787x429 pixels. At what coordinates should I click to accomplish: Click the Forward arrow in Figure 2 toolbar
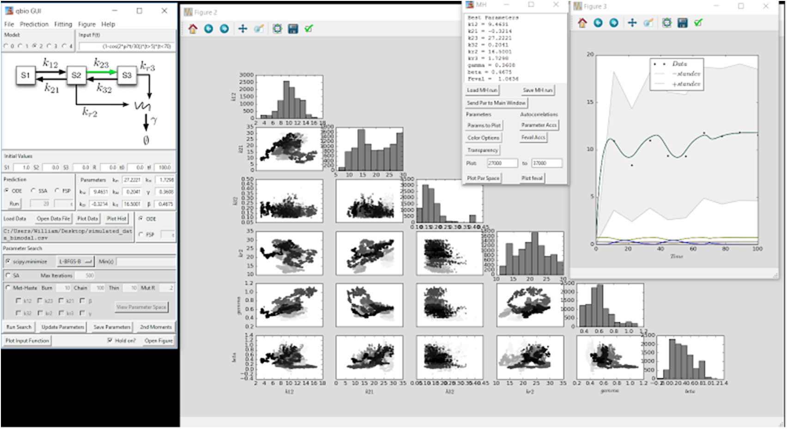(x=224, y=29)
